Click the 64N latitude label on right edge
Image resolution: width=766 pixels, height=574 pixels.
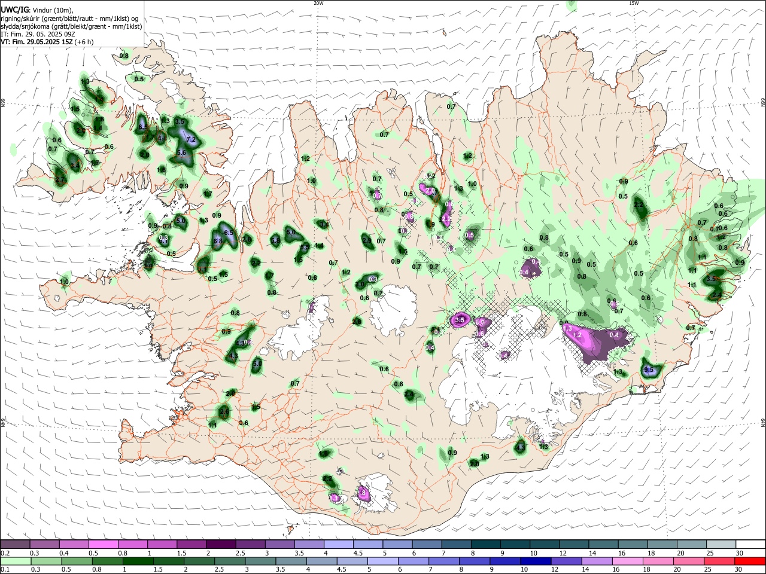click(763, 422)
